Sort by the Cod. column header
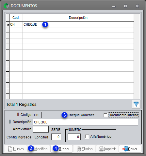The height and width of the screenshot is (156, 146). pos(16,18)
